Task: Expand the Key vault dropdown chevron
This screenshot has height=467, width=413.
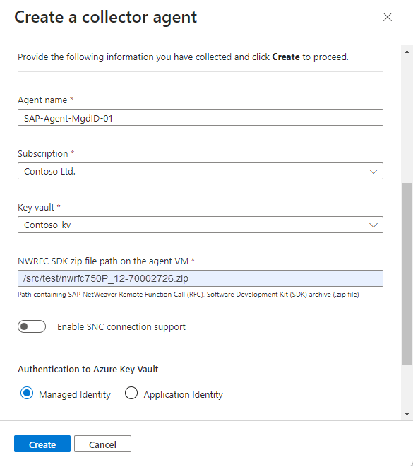Action: [x=373, y=225]
